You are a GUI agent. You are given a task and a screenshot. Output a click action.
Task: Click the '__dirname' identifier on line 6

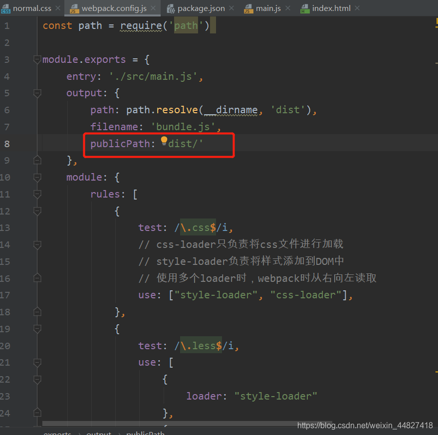tap(231, 110)
